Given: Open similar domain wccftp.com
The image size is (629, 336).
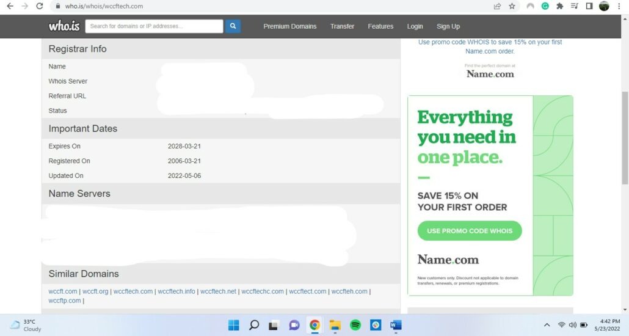Looking at the screenshot, I should tap(65, 301).
